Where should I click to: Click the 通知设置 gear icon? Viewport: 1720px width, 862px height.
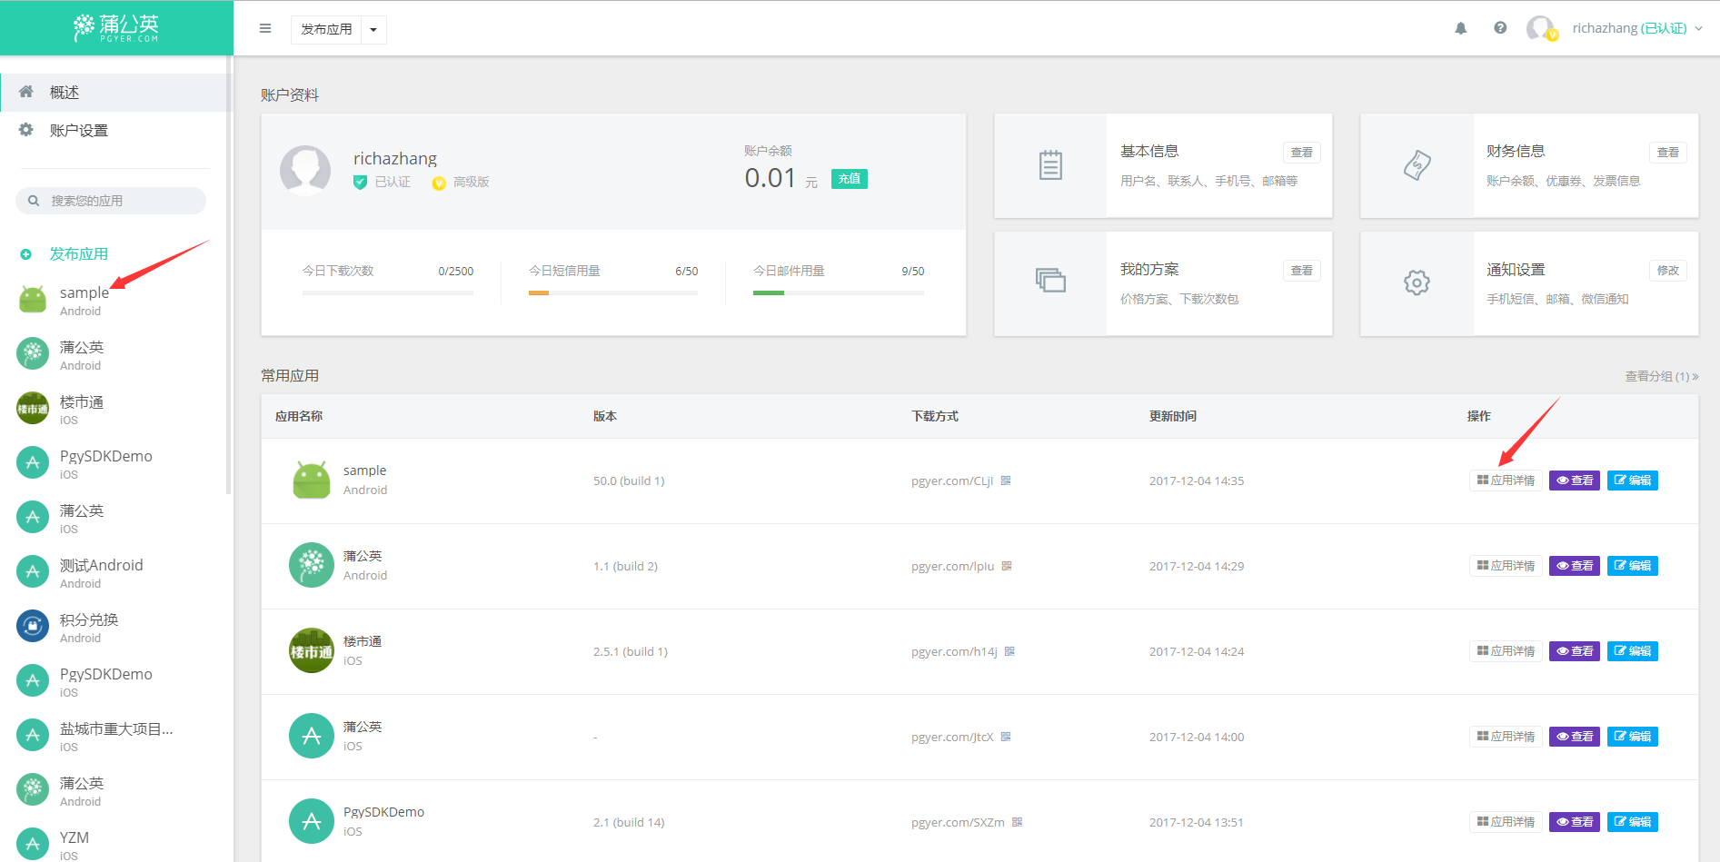[1417, 282]
